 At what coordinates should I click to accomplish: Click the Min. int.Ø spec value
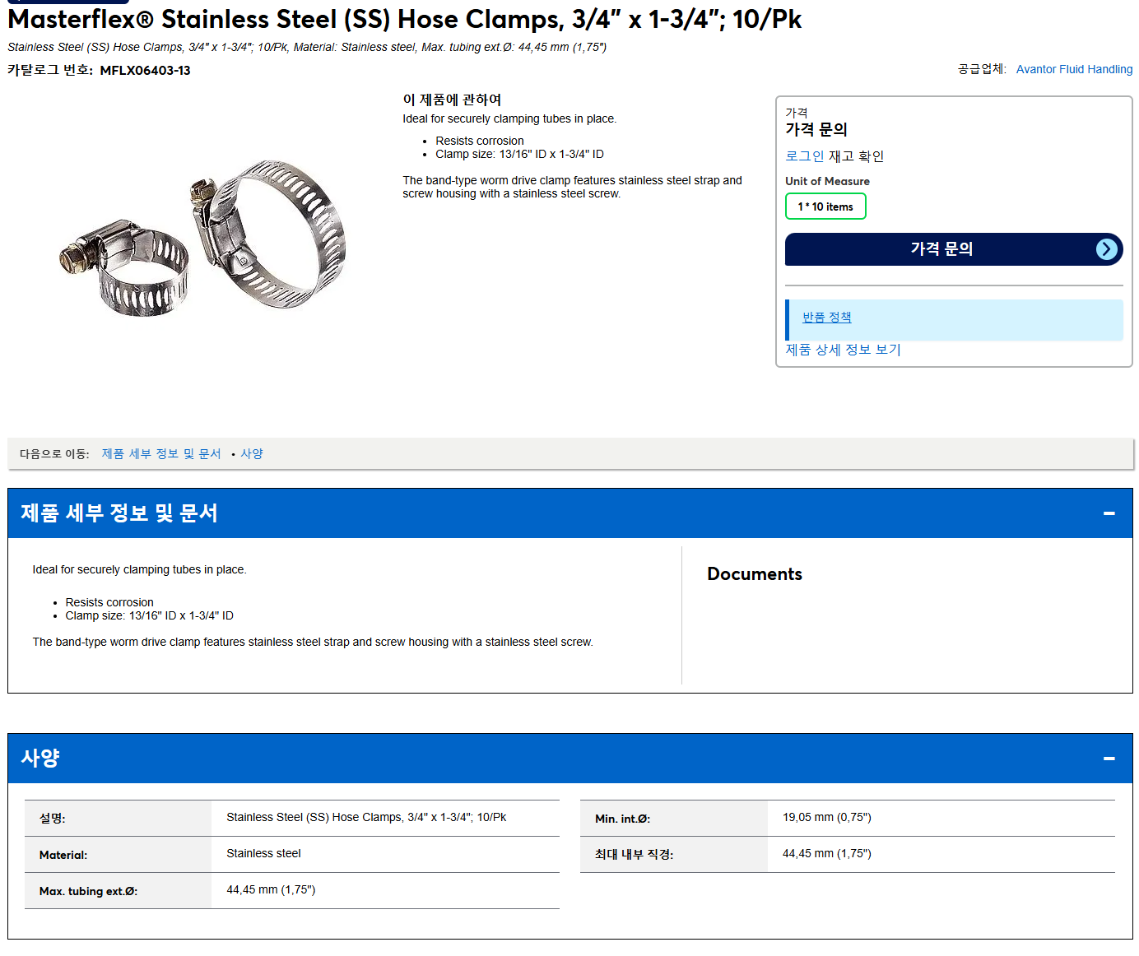826,817
